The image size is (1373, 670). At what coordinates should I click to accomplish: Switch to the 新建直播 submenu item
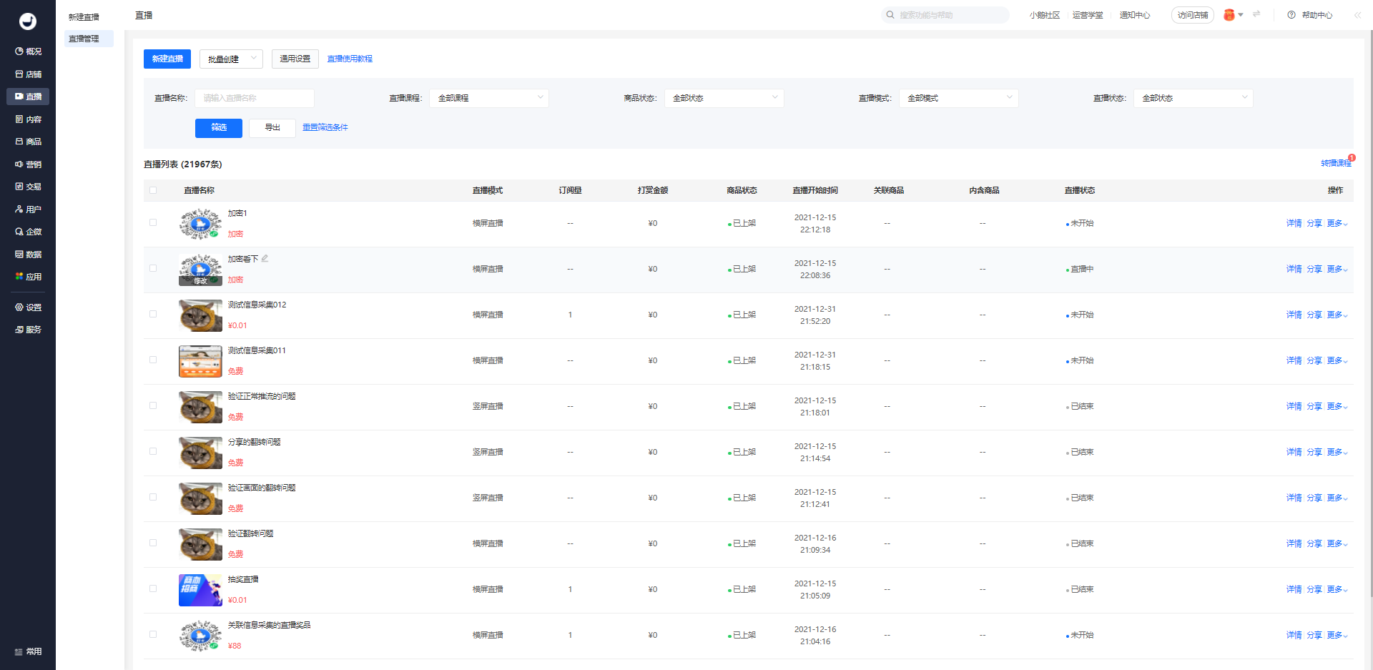84,17
